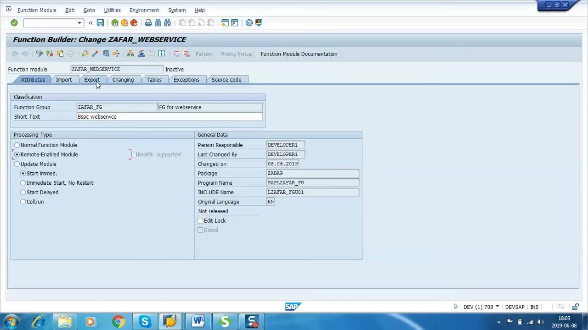Open Help via the question mark icon
Screen dimensions: 588x330
click(x=249, y=23)
